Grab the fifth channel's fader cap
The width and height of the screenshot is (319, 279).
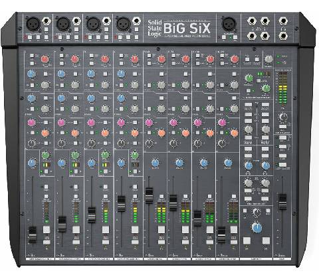(149, 196)
